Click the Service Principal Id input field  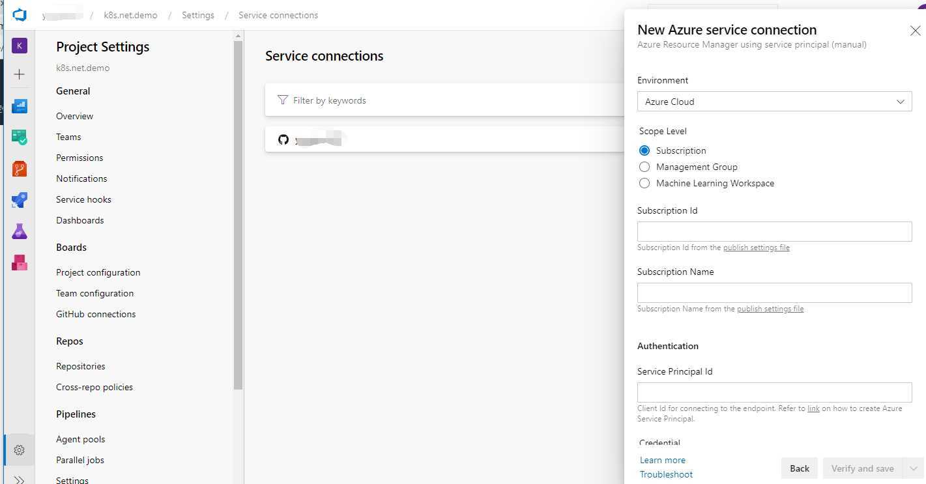click(x=774, y=392)
